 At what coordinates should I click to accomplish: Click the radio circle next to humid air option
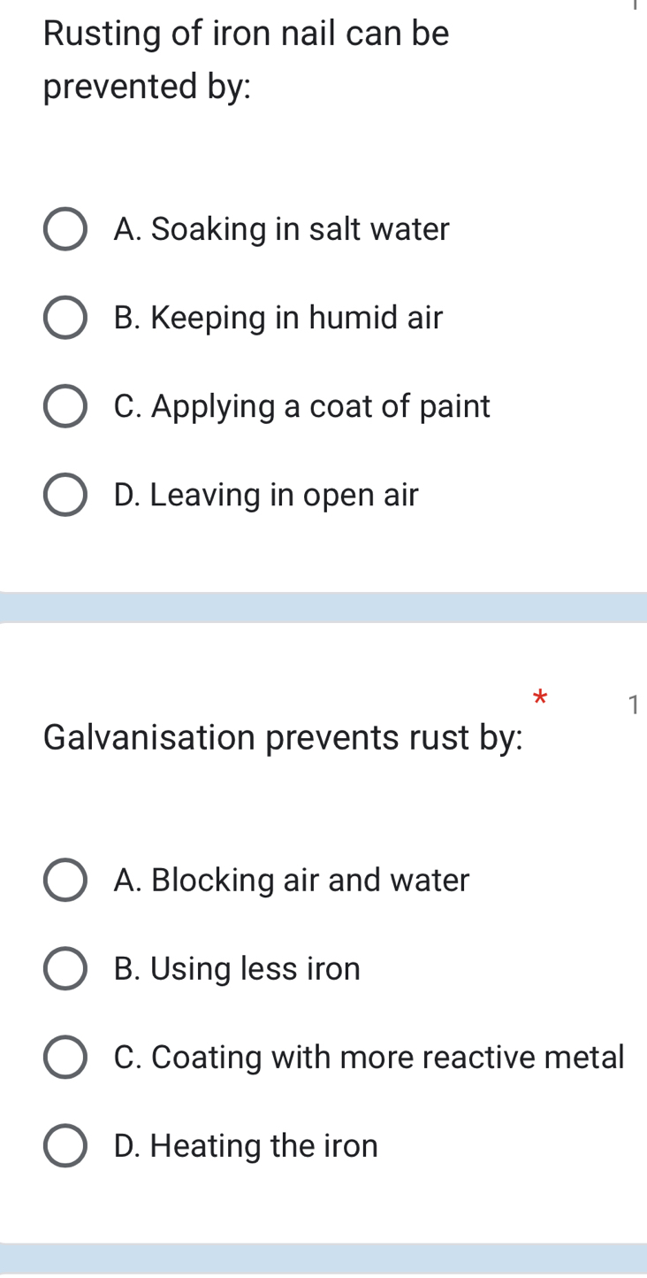coord(65,317)
